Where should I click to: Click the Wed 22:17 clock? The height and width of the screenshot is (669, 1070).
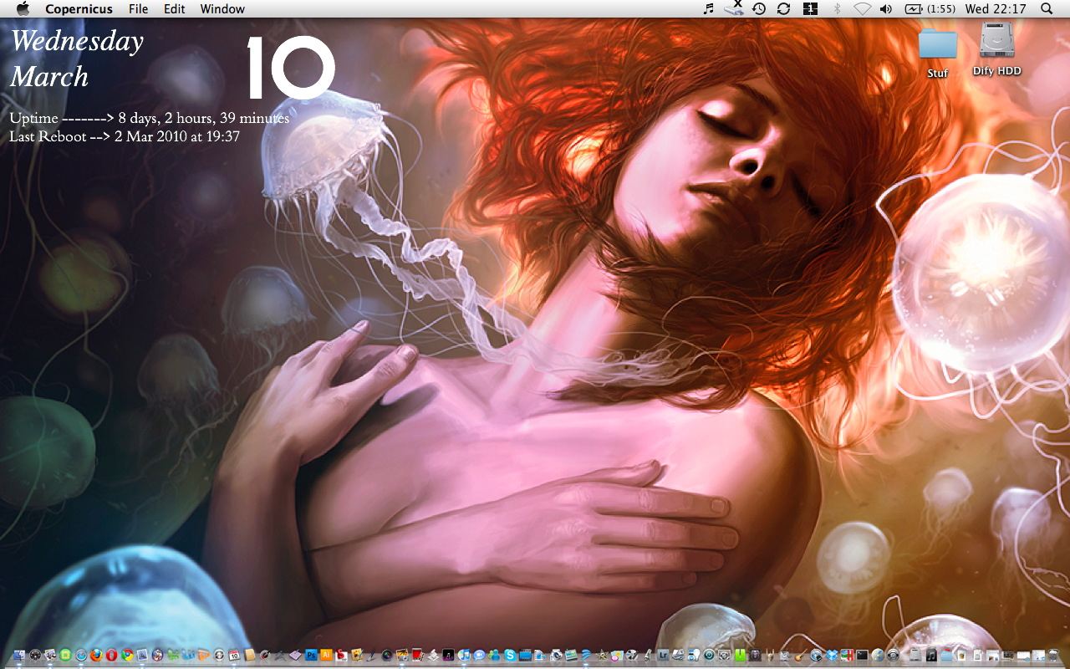click(995, 8)
